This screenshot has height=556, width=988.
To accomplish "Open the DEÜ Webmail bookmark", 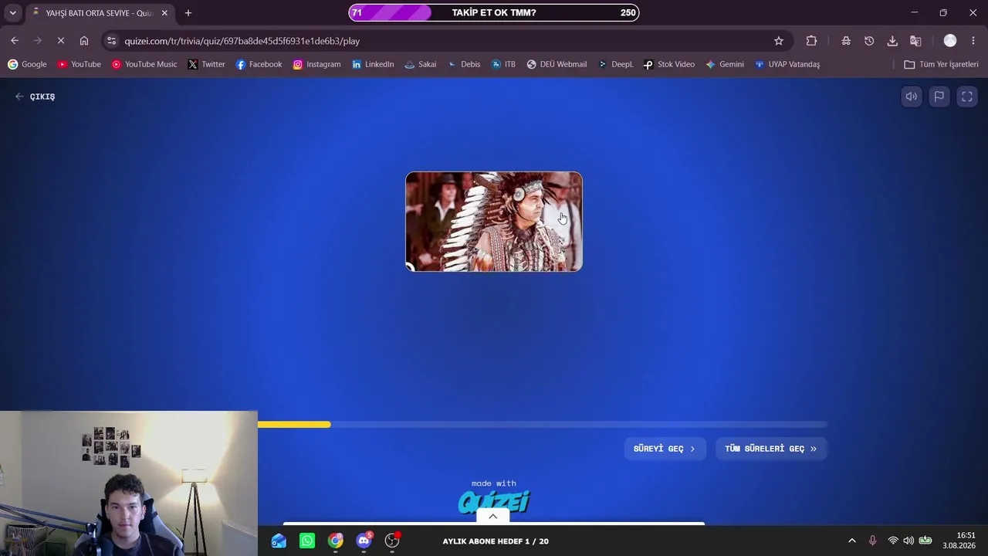I will tap(557, 64).
